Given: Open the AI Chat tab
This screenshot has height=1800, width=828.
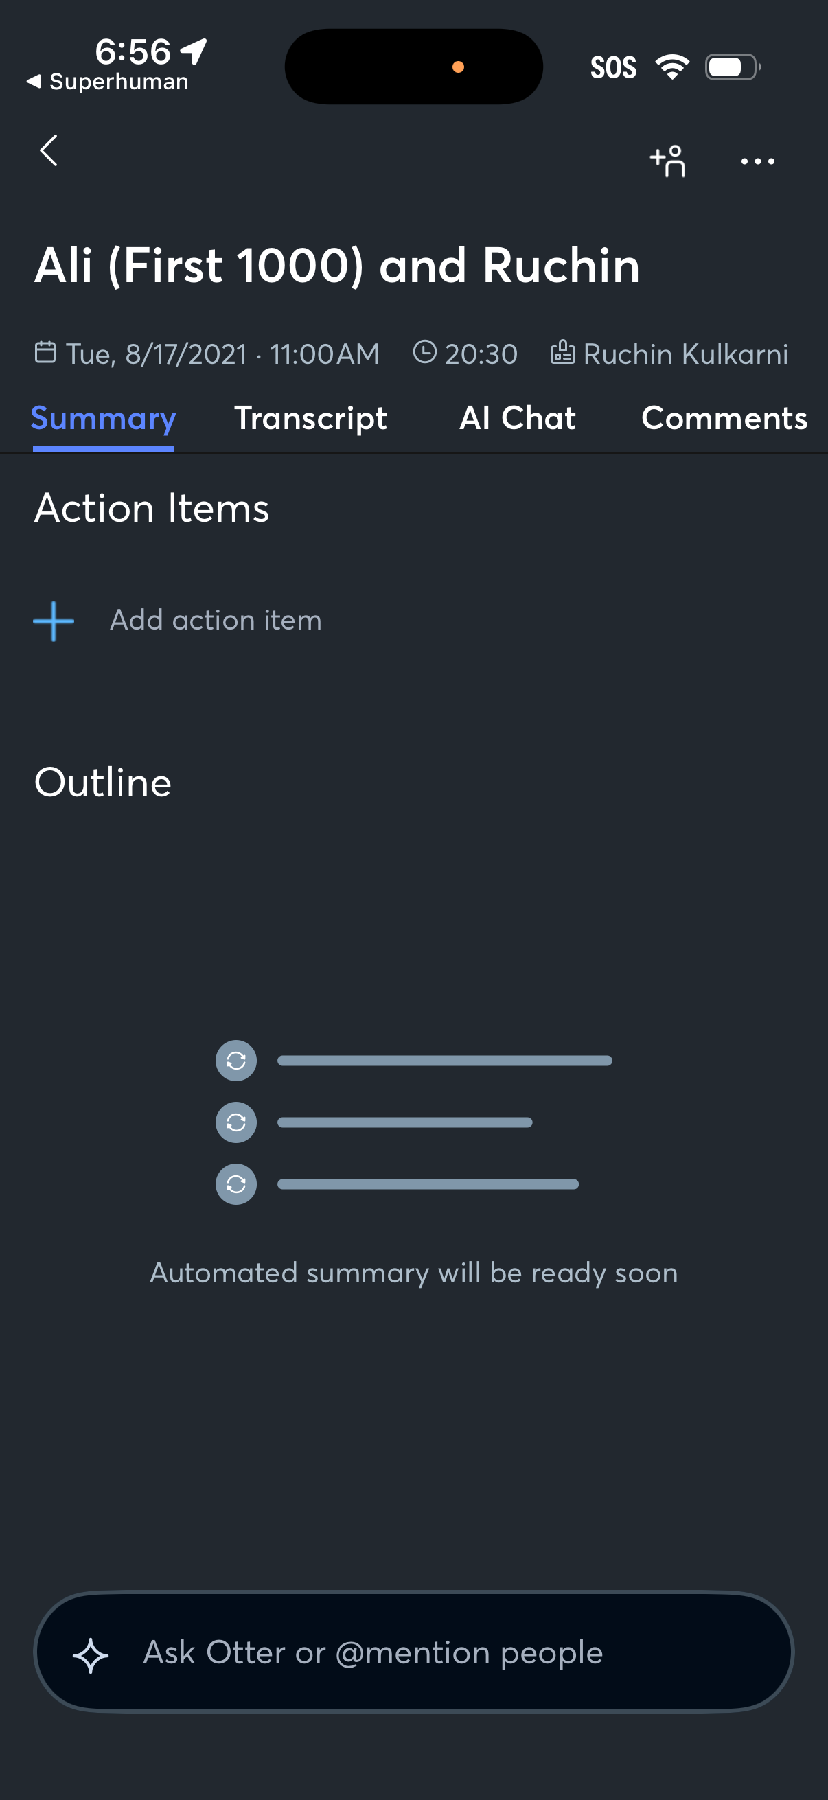Looking at the screenshot, I should [x=518, y=418].
